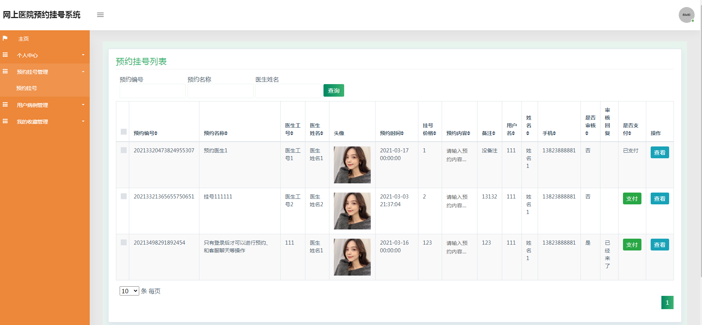
Task: Click the grid icon beside 我的收藏管理
Action: click(5, 121)
